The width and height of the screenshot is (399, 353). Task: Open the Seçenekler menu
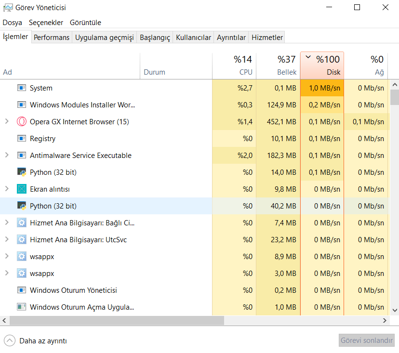click(x=46, y=23)
